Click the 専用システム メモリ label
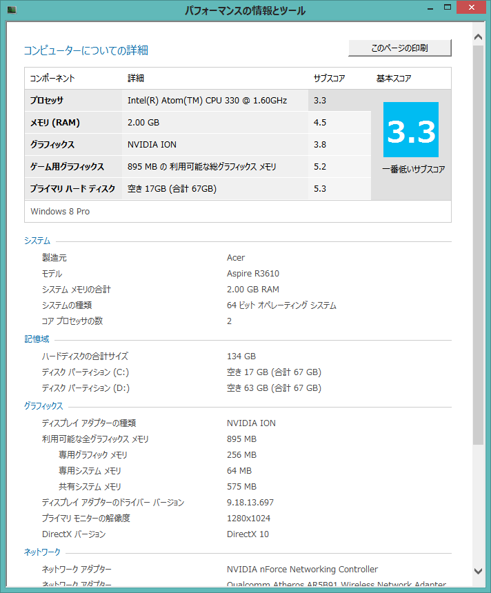 [90, 471]
